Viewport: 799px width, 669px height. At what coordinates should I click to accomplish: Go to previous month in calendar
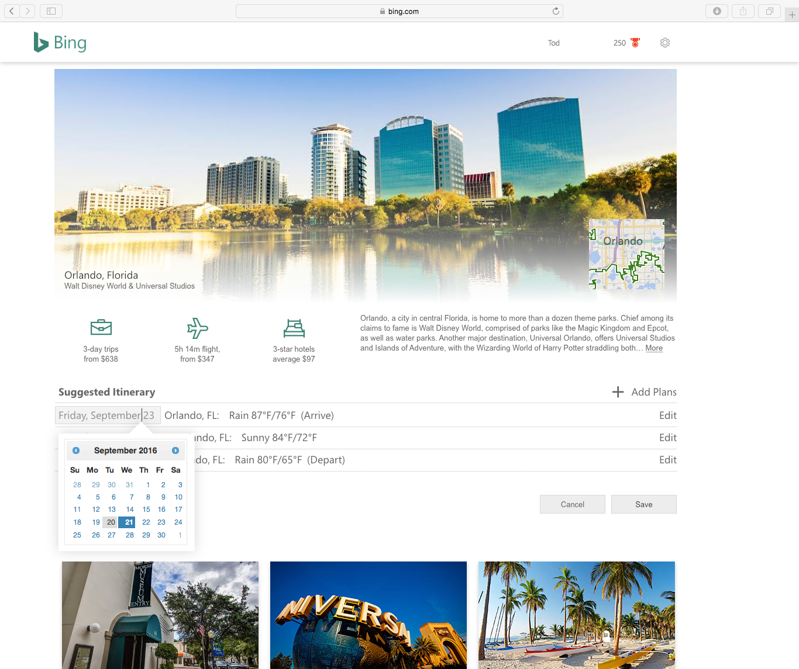pos(76,450)
